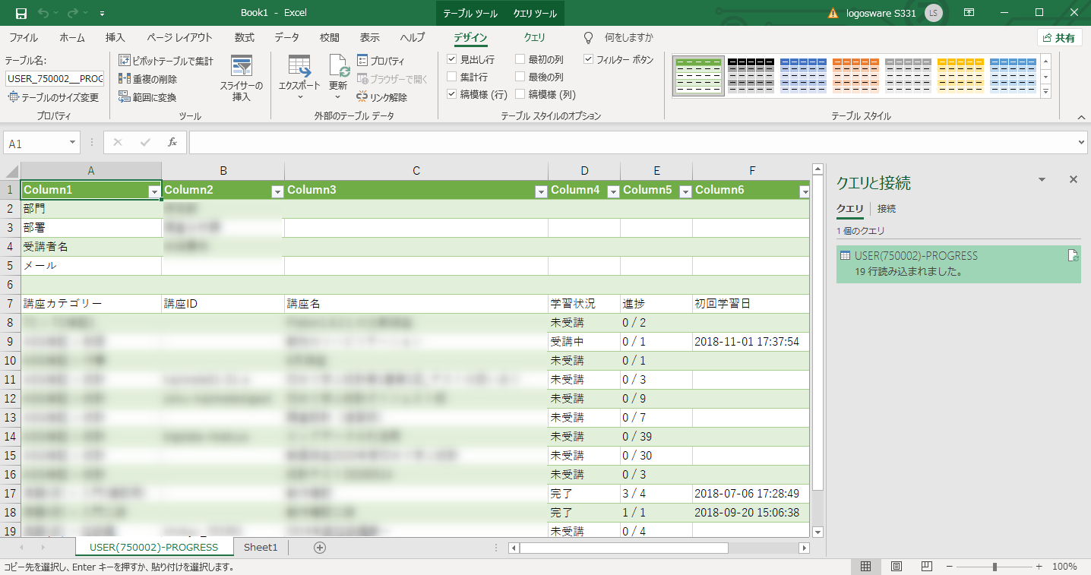Select the USER(750002)-PROGRESS query item
This screenshot has width=1091, height=575.
point(958,264)
